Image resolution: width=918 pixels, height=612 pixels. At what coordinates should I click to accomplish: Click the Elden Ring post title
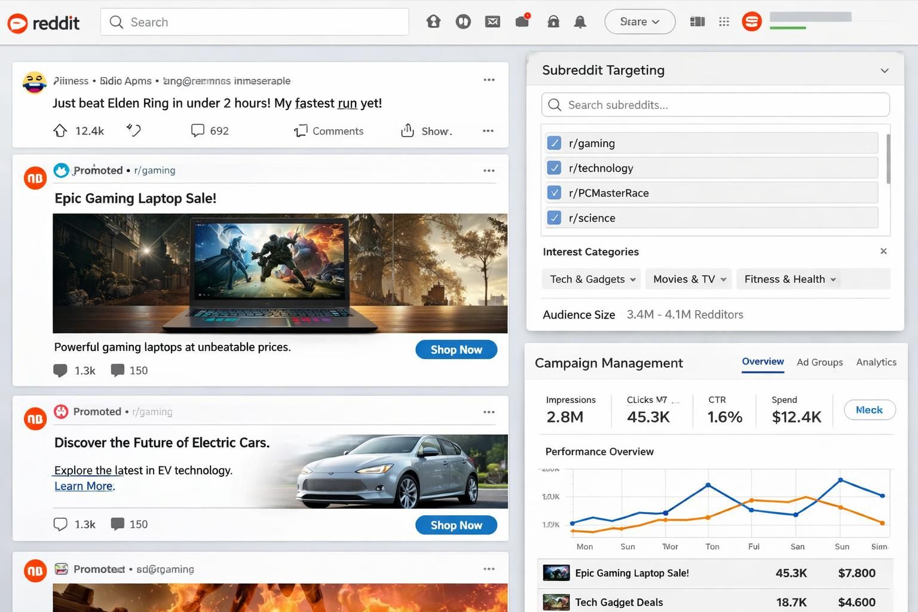[217, 103]
